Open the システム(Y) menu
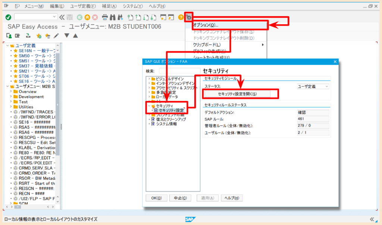 tap(132, 6)
